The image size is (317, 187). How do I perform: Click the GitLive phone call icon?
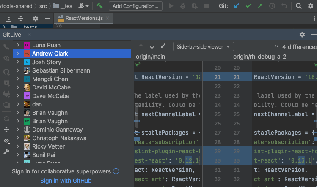pos(6,47)
